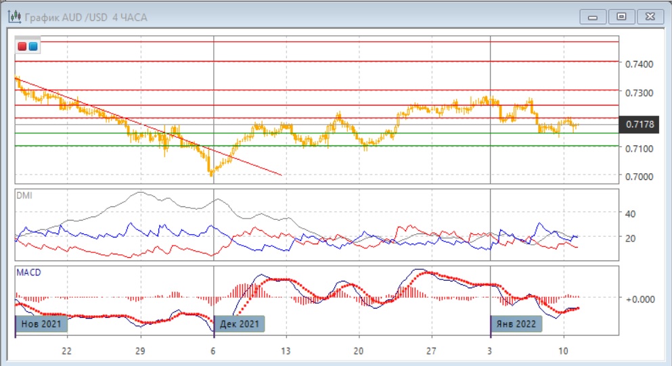Click the chart title 'График AUD /USD 4 ЧАСА'
The height and width of the screenshot is (366, 672).
86,17
